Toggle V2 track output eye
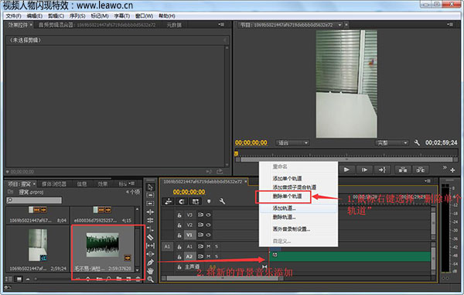The width and height of the screenshot is (464, 295). tap(208, 225)
